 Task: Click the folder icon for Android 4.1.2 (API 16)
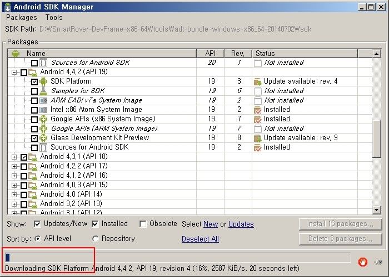[32, 176]
